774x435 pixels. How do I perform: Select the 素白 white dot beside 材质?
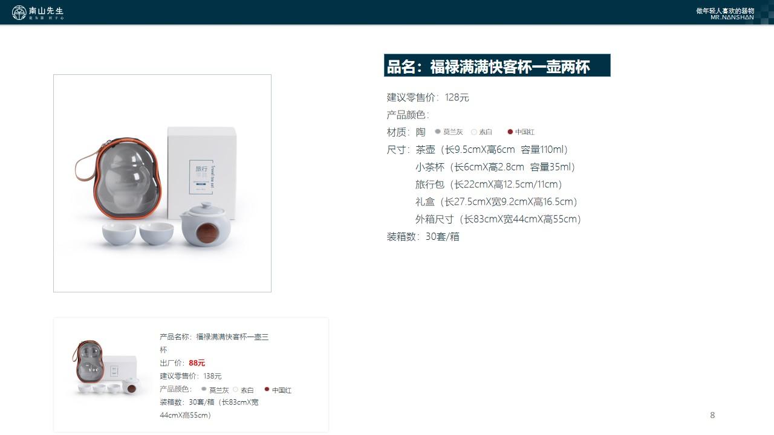tap(474, 132)
